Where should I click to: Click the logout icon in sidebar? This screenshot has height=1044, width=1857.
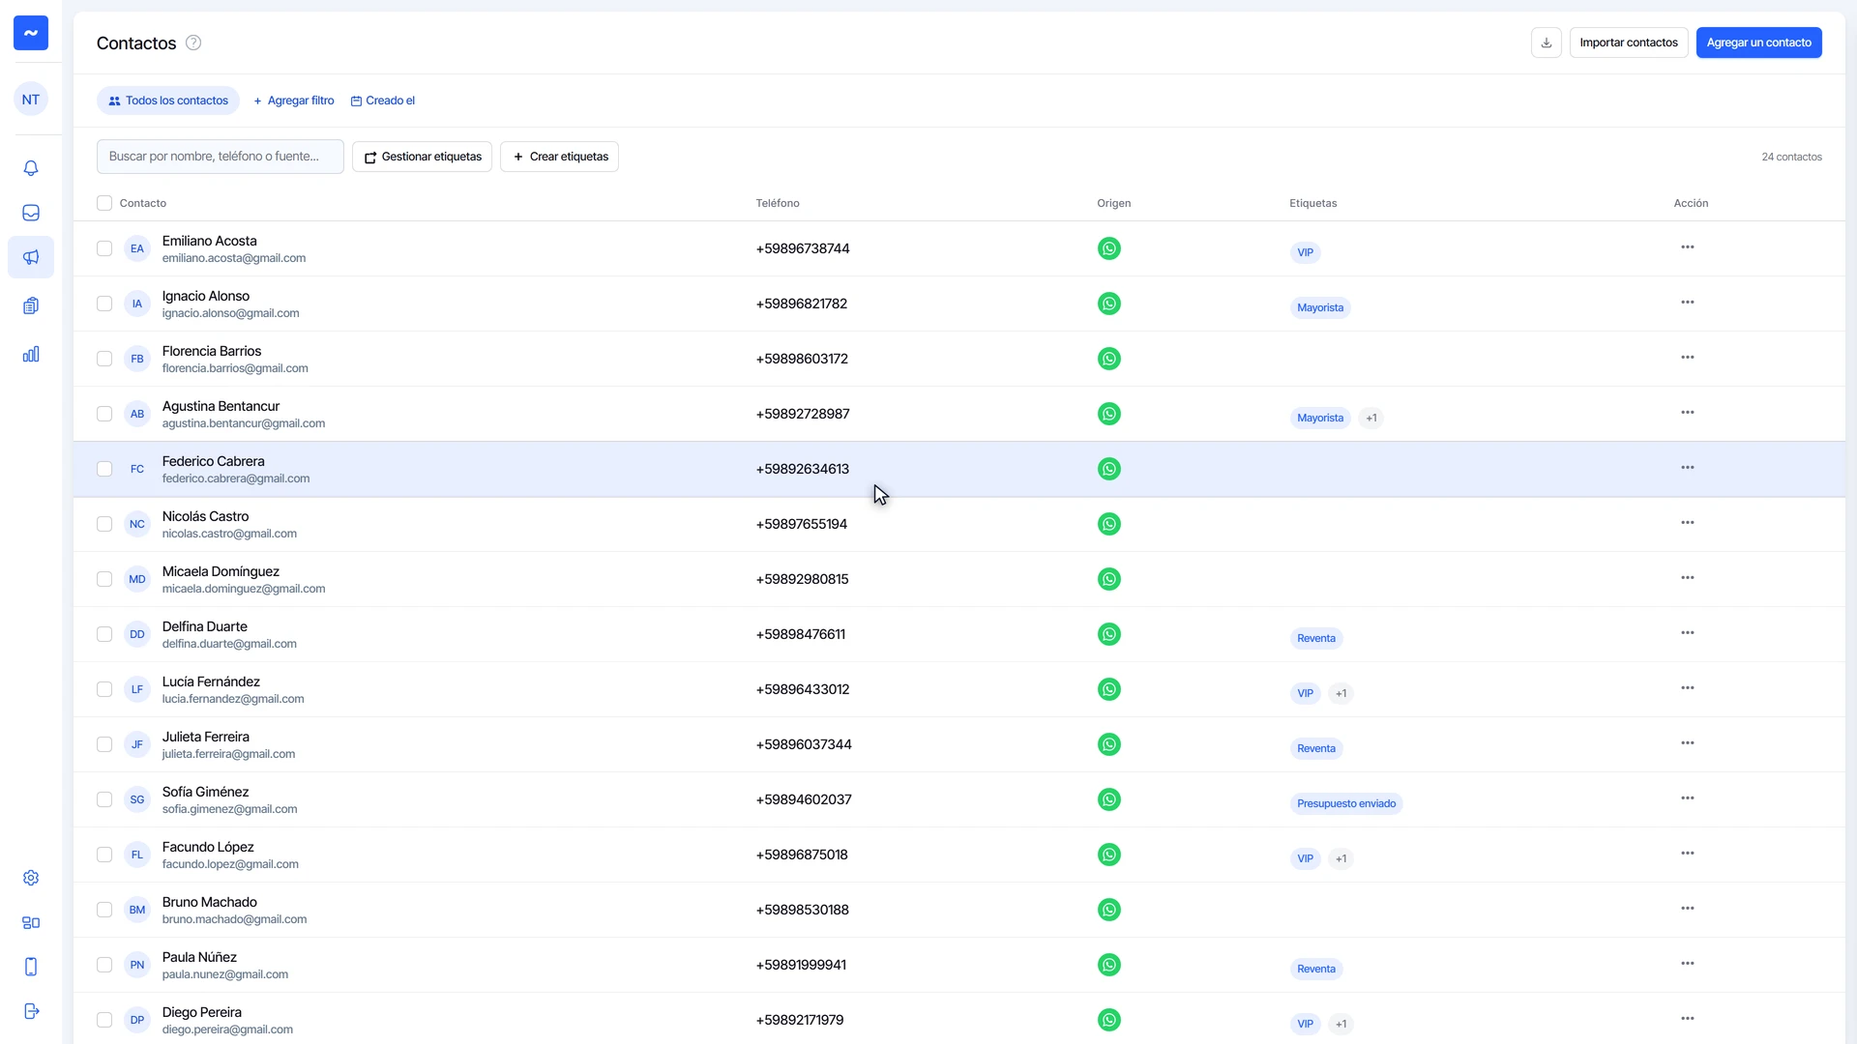click(31, 1011)
